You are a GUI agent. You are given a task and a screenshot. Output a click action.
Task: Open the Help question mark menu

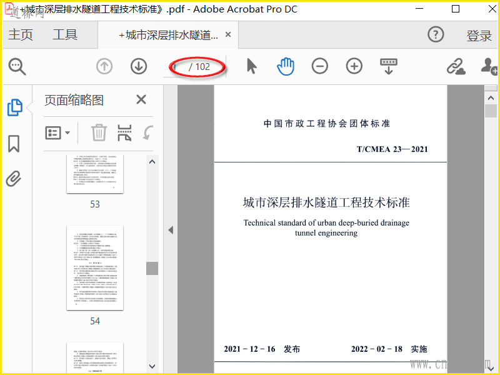(x=436, y=34)
